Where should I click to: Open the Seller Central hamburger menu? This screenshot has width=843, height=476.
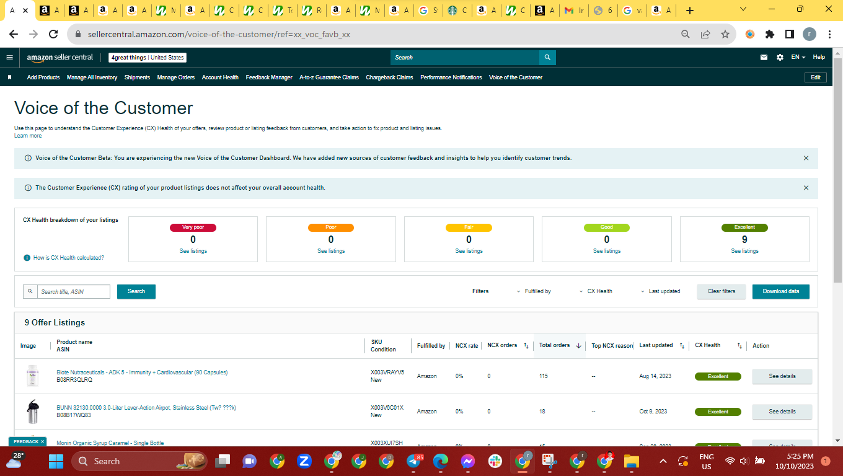point(9,57)
